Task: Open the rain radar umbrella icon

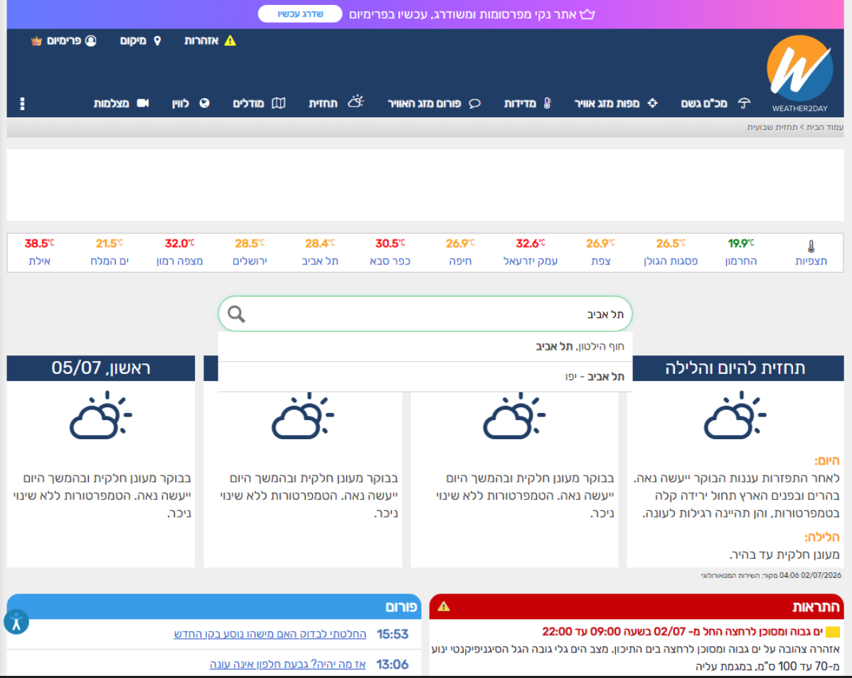Action: [744, 103]
